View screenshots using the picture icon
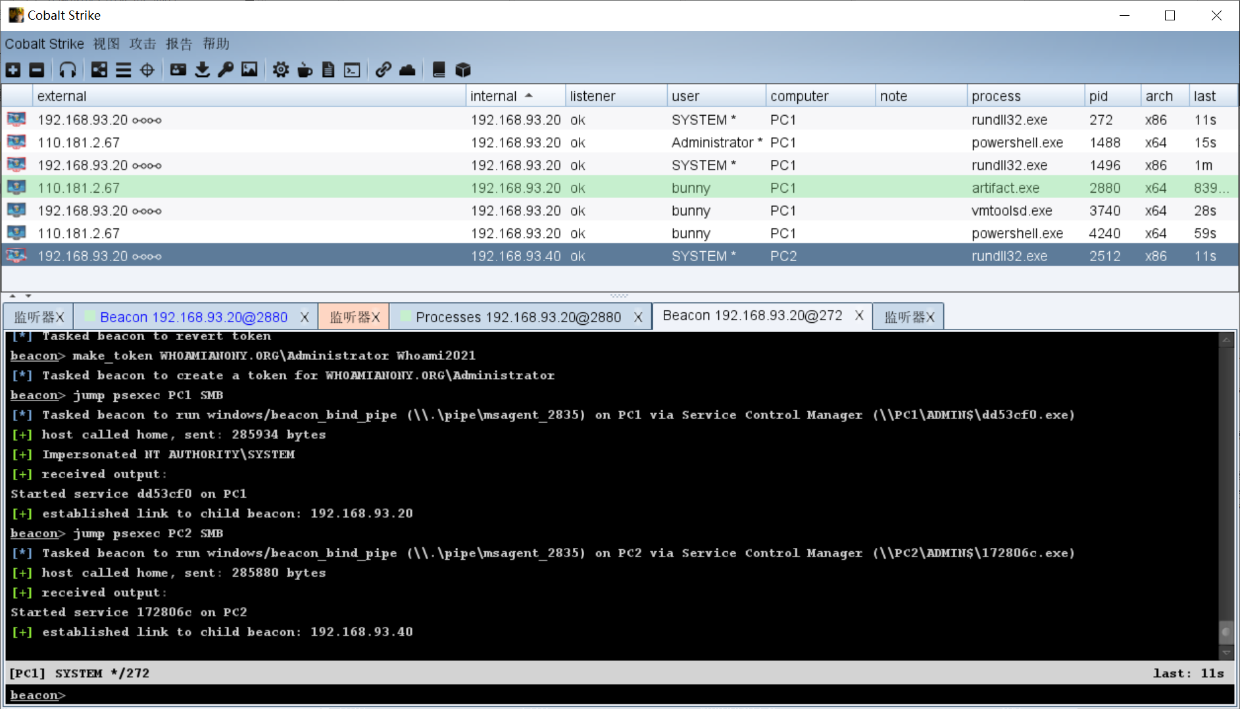 (x=249, y=70)
